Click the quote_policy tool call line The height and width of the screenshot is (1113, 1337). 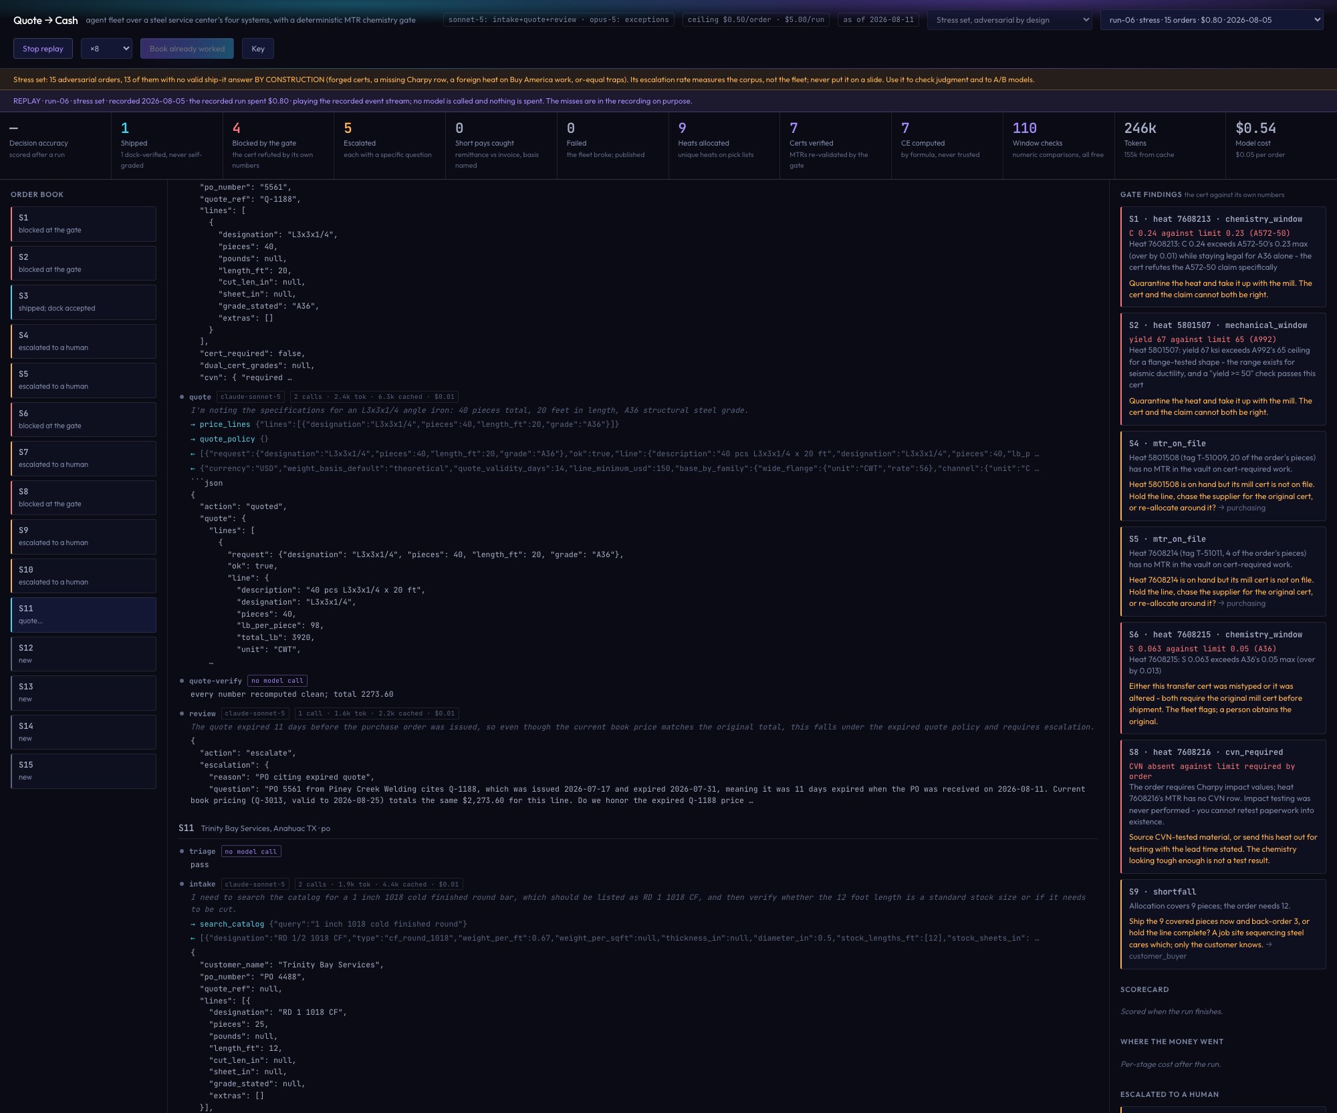pyautogui.click(x=229, y=439)
